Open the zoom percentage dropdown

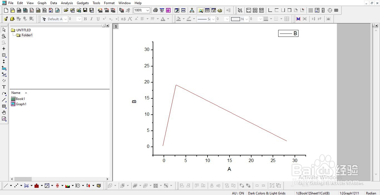pos(148,10)
